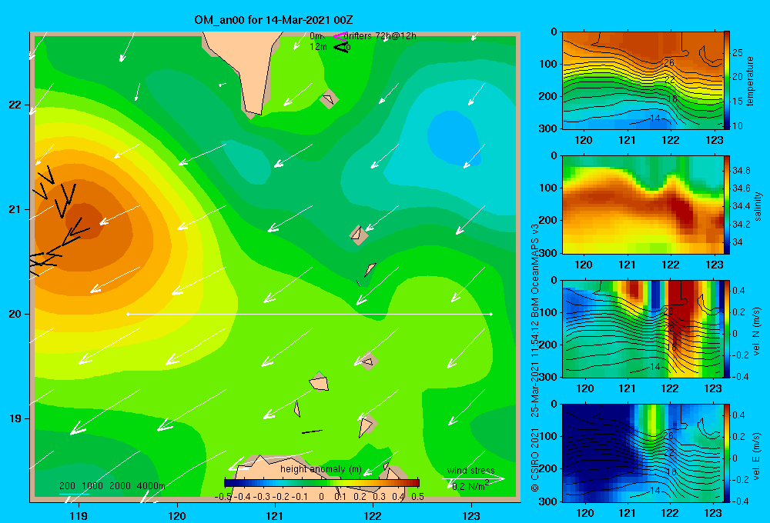The height and width of the screenshot is (523, 770).
Task: Open the northward velocity cross-section panel
Action: pyautogui.click(x=643, y=328)
